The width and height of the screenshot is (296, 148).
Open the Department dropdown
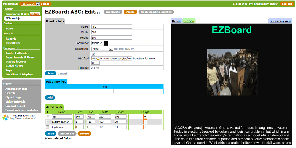tap(30, 4)
